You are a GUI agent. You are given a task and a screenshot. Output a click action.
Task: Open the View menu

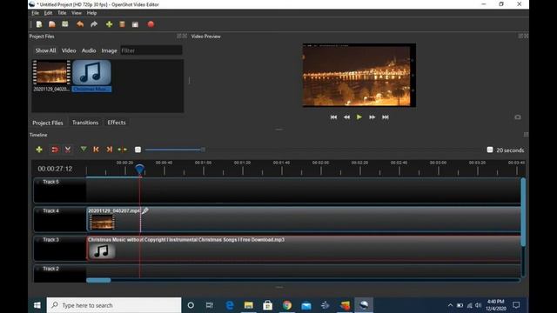tap(77, 13)
